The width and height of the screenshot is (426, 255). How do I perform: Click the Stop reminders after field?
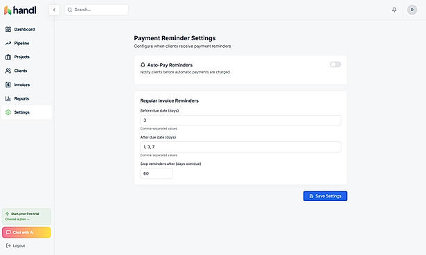point(157,173)
